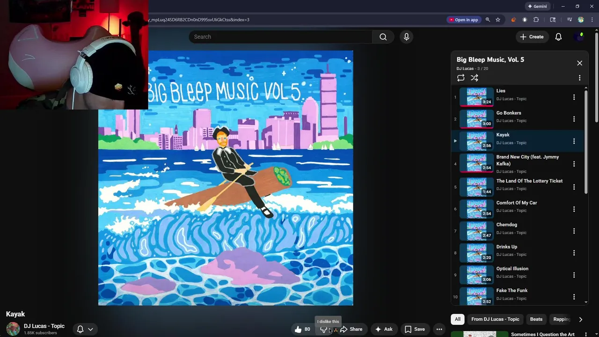Viewport: 599px width, 337px height.
Task: Open the YouTube account avatar menu
Action: pyautogui.click(x=579, y=37)
